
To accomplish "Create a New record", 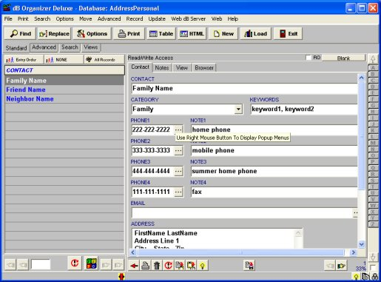I will click(x=223, y=33).
